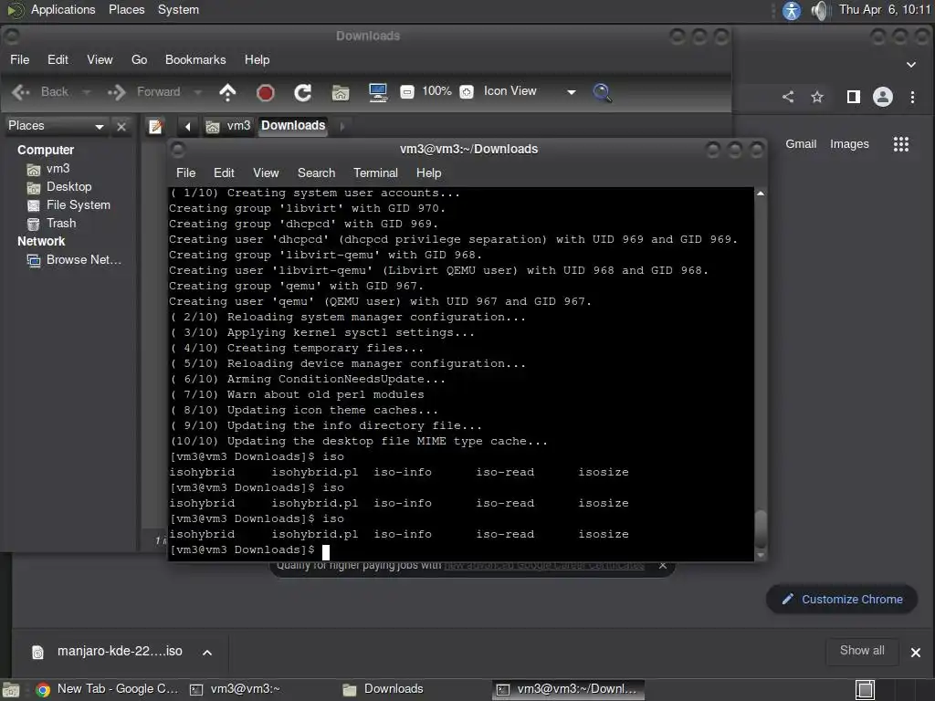Click terminal scrollbar down arrow

761,556
